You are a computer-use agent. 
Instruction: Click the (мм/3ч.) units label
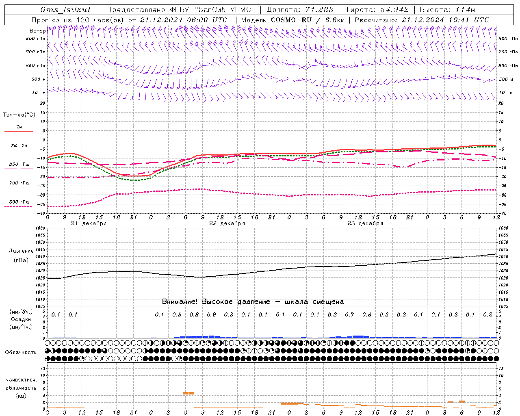[x=21, y=312]
